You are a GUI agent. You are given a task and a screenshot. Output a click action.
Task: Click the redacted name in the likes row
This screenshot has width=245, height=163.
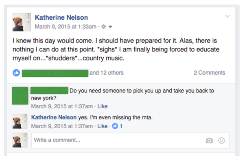click(x=55, y=73)
